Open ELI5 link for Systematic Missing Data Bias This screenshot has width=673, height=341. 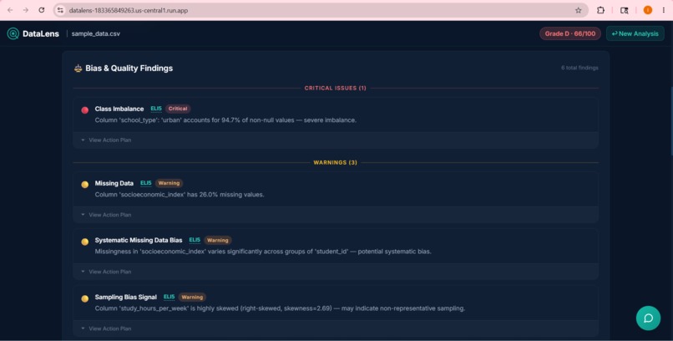pyautogui.click(x=195, y=240)
